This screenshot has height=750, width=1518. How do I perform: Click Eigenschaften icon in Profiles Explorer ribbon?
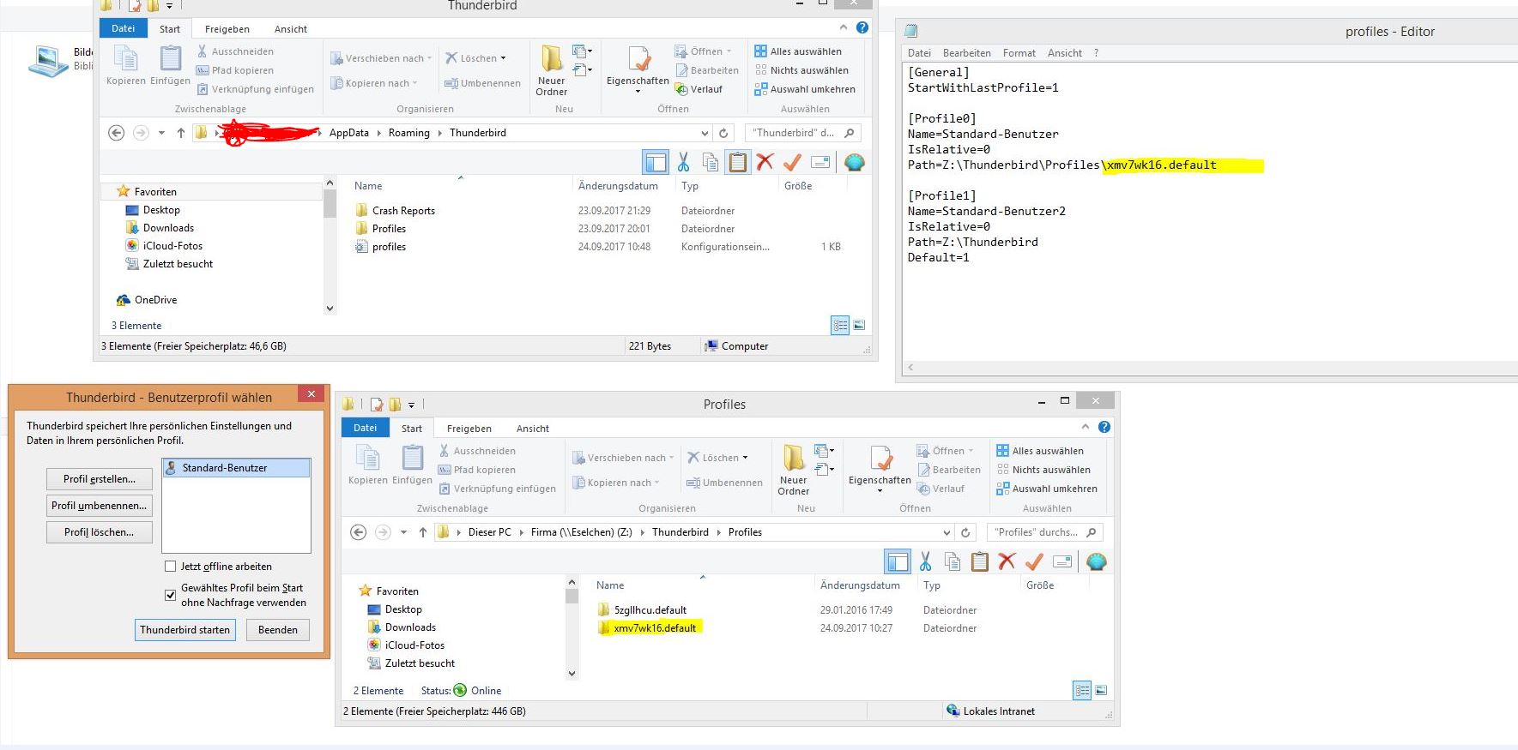click(x=880, y=459)
